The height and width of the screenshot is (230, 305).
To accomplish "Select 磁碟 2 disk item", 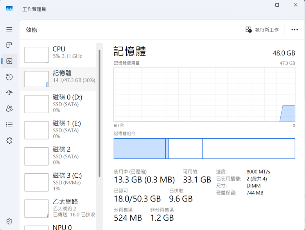I will [58, 156].
